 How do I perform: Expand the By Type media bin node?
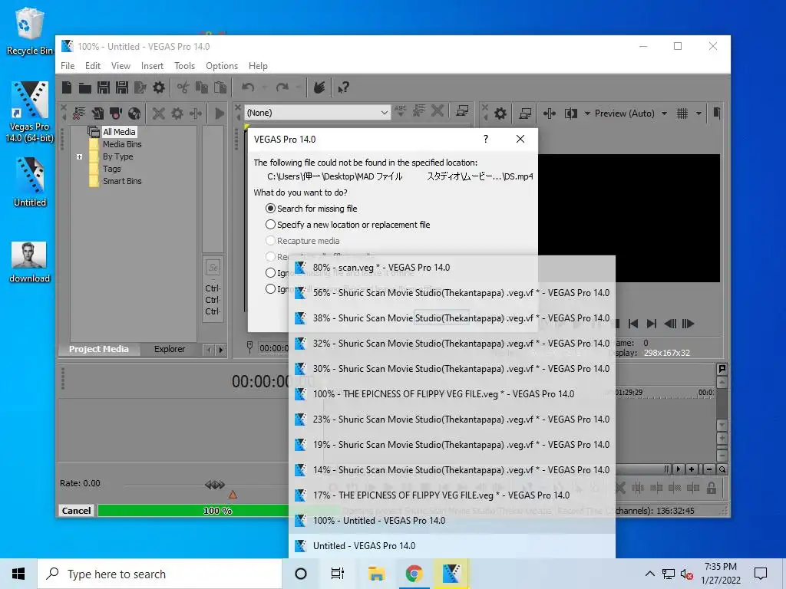pyautogui.click(x=79, y=156)
